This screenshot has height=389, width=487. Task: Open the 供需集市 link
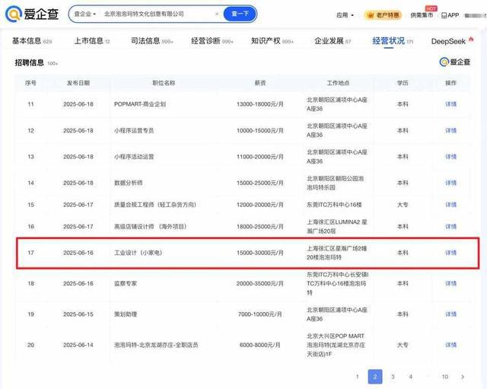tap(422, 15)
